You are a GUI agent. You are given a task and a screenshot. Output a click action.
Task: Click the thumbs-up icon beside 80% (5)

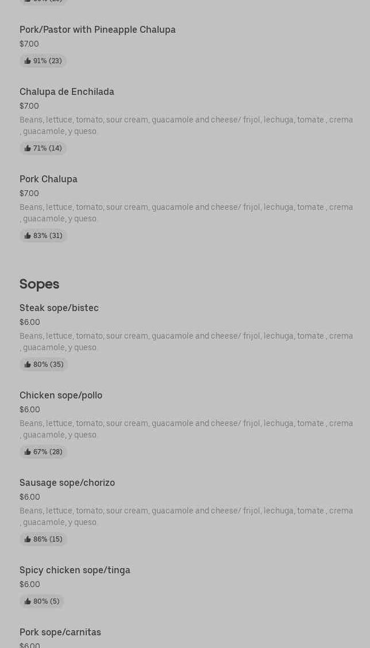coord(28,601)
